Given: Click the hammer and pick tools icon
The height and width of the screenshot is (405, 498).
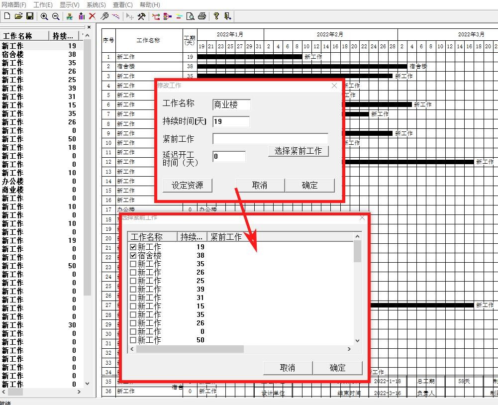Looking at the screenshot, I should click(141, 16).
